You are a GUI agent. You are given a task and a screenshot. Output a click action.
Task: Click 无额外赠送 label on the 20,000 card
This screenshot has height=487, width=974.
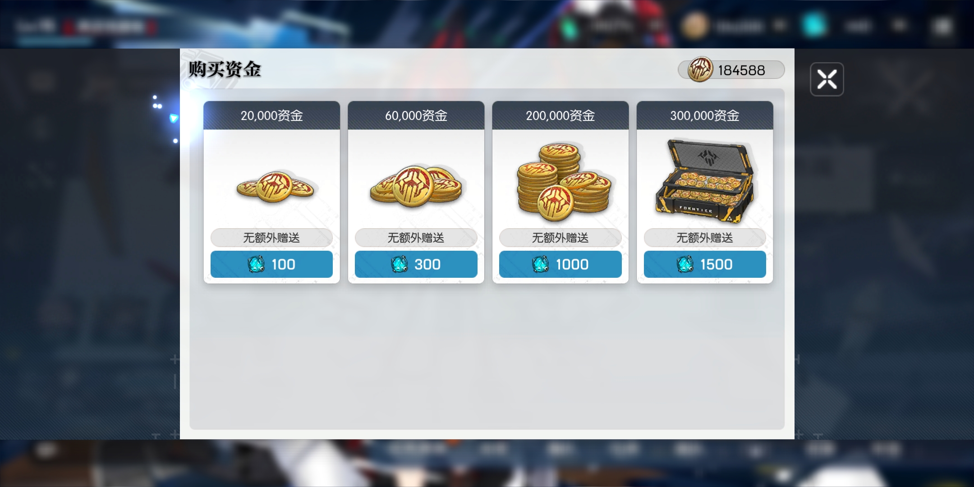(x=271, y=238)
